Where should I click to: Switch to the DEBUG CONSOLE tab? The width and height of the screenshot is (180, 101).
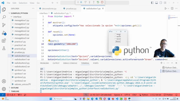pyautogui.click(x=70, y=63)
